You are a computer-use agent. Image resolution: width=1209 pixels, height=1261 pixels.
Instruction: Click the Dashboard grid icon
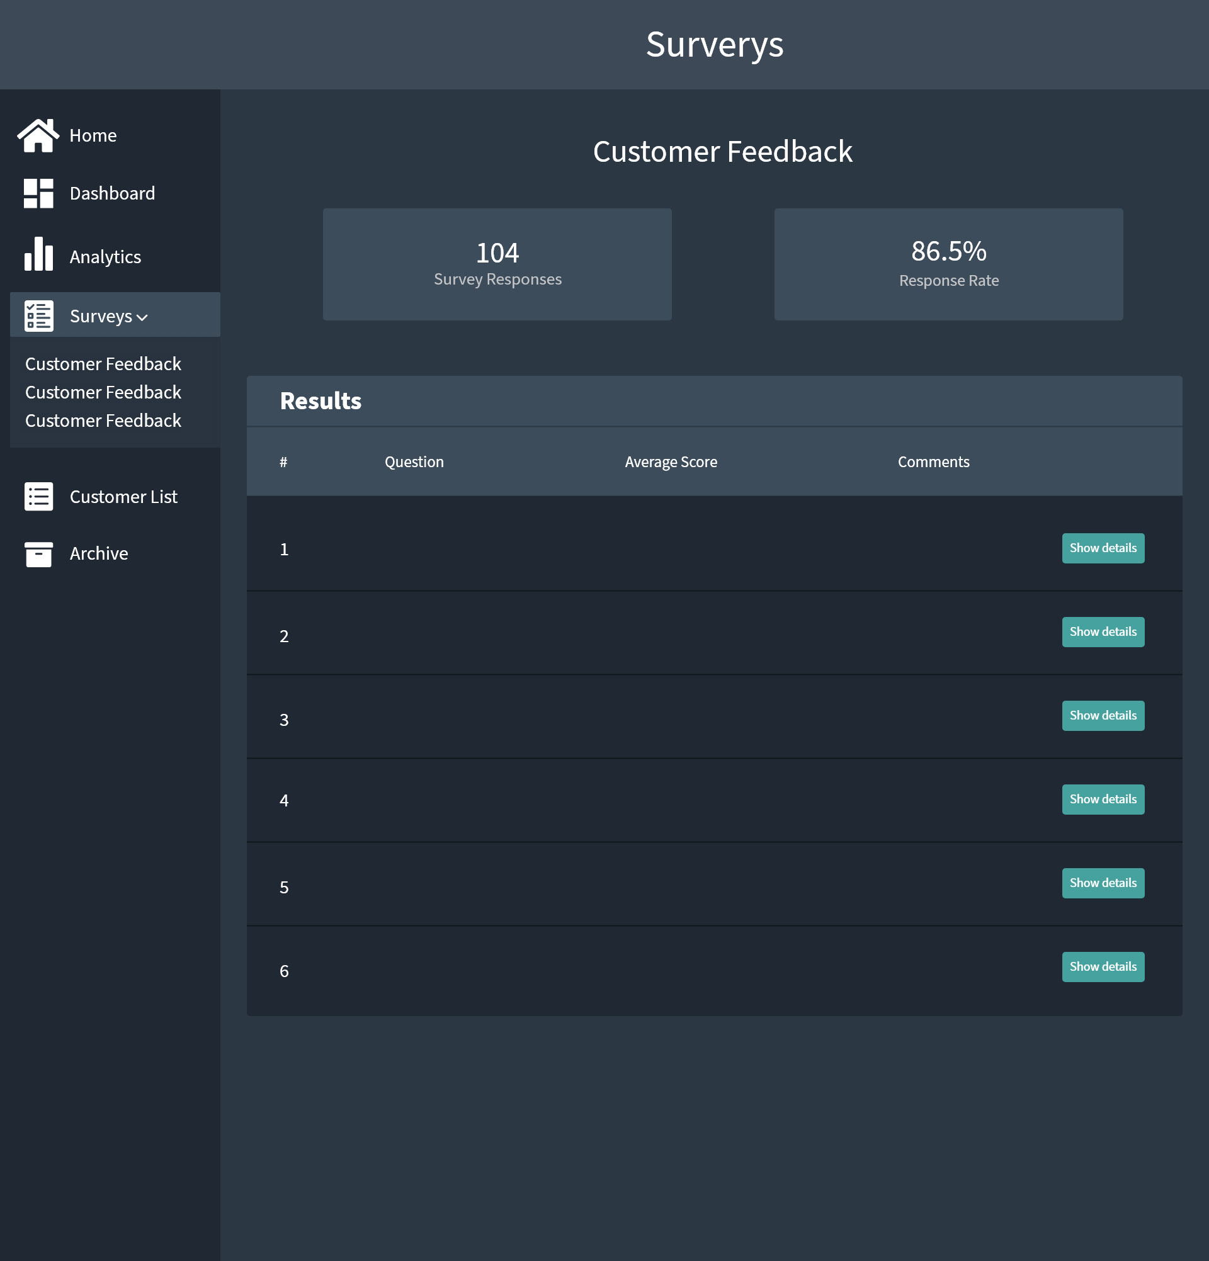(38, 194)
